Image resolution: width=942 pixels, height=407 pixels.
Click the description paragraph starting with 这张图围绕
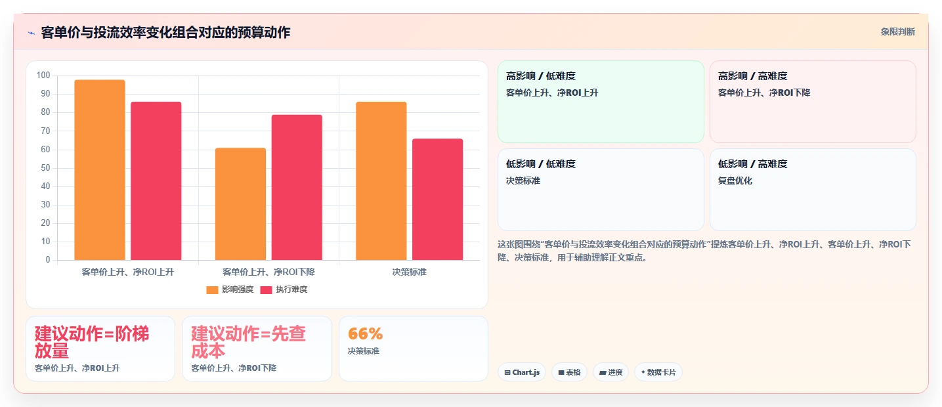(x=705, y=251)
